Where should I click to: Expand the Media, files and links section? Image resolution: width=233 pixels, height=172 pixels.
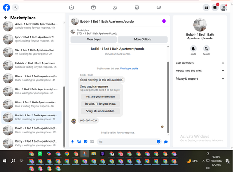[x=200, y=71]
